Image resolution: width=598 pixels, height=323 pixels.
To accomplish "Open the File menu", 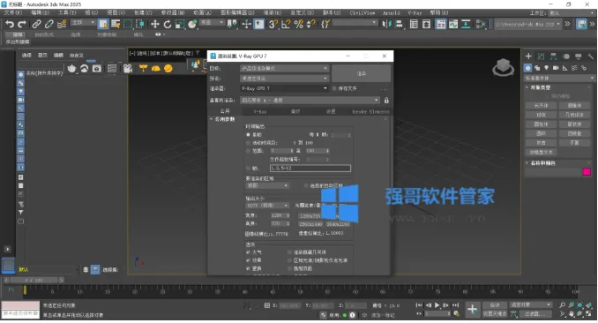I will click(x=12, y=12).
